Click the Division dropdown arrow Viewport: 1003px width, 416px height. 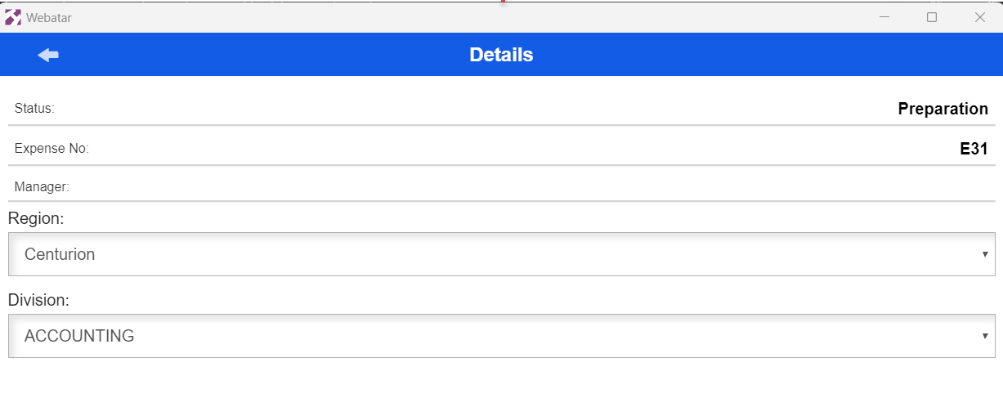pyautogui.click(x=985, y=336)
